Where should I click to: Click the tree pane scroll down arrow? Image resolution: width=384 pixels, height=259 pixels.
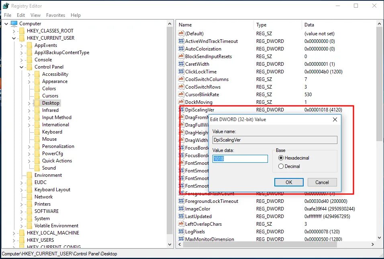tap(170, 244)
